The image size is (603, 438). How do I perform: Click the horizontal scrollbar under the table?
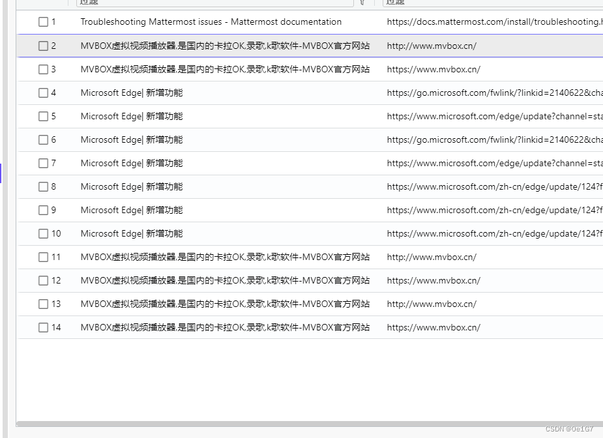(309, 424)
